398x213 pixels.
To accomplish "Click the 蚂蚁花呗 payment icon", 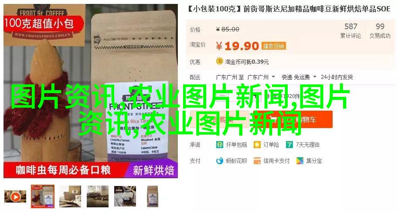I will (220, 161).
